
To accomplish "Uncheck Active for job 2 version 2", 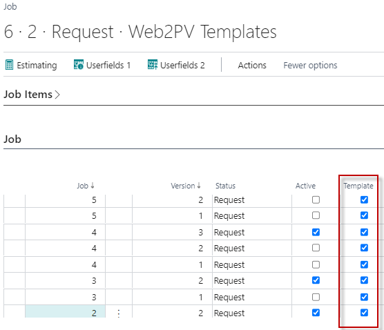I will point(316,313).
